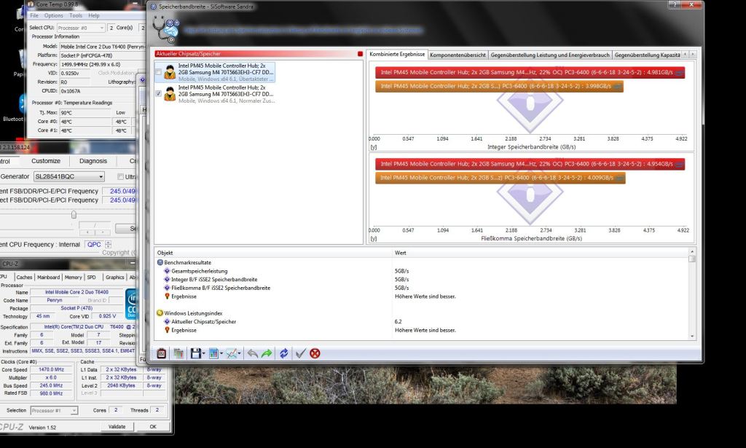The height and width of the screenshot is (448, 746).
Task: Open Options menu in Core Temp
Action: (x=54, y=16)
